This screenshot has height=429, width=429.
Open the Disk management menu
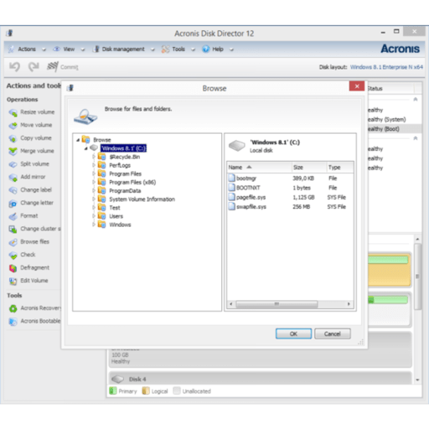click(123, 49)
